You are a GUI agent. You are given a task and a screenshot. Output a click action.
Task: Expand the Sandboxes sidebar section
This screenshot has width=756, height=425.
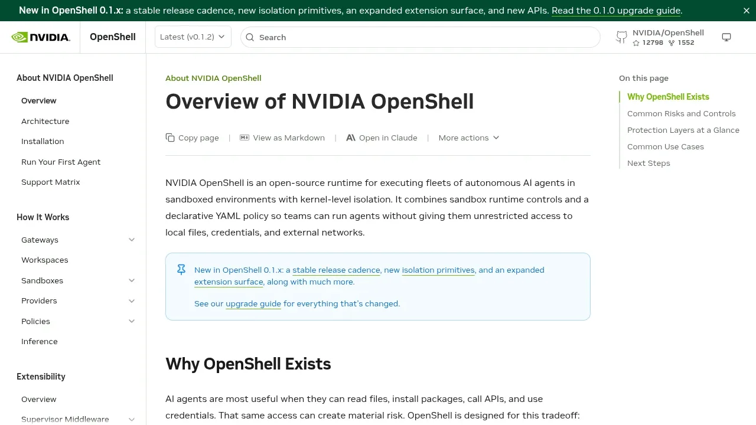point(132,280)
